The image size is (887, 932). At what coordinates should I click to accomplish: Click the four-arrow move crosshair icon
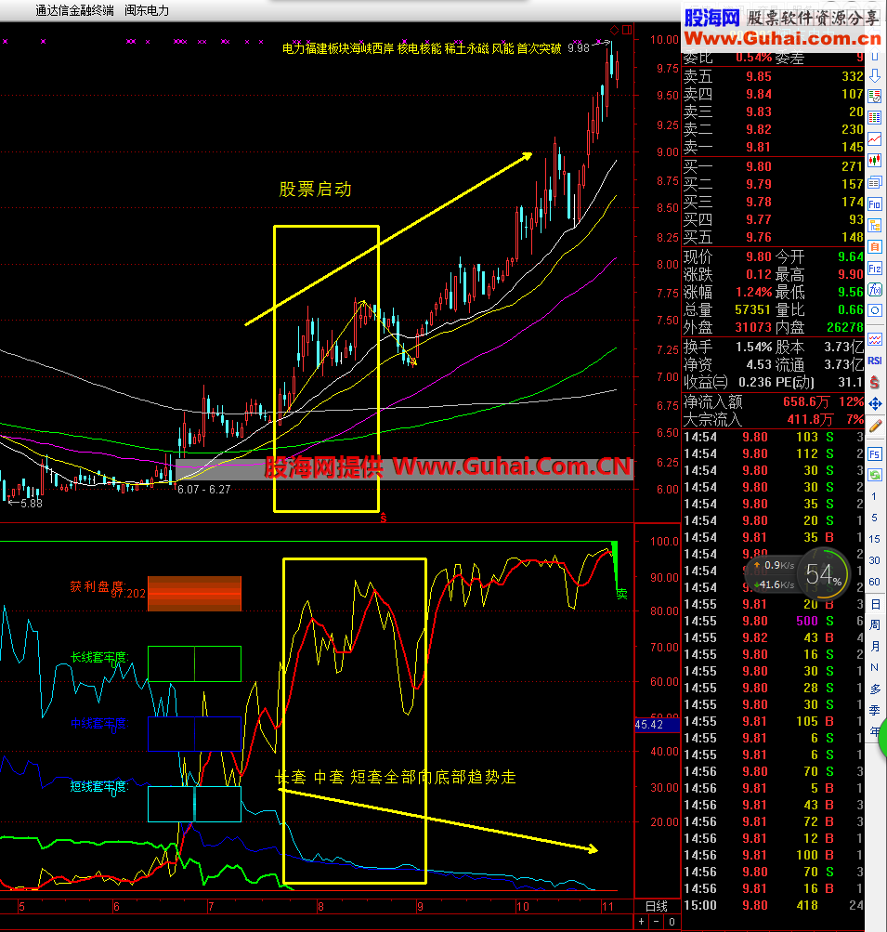pos(875,404)
